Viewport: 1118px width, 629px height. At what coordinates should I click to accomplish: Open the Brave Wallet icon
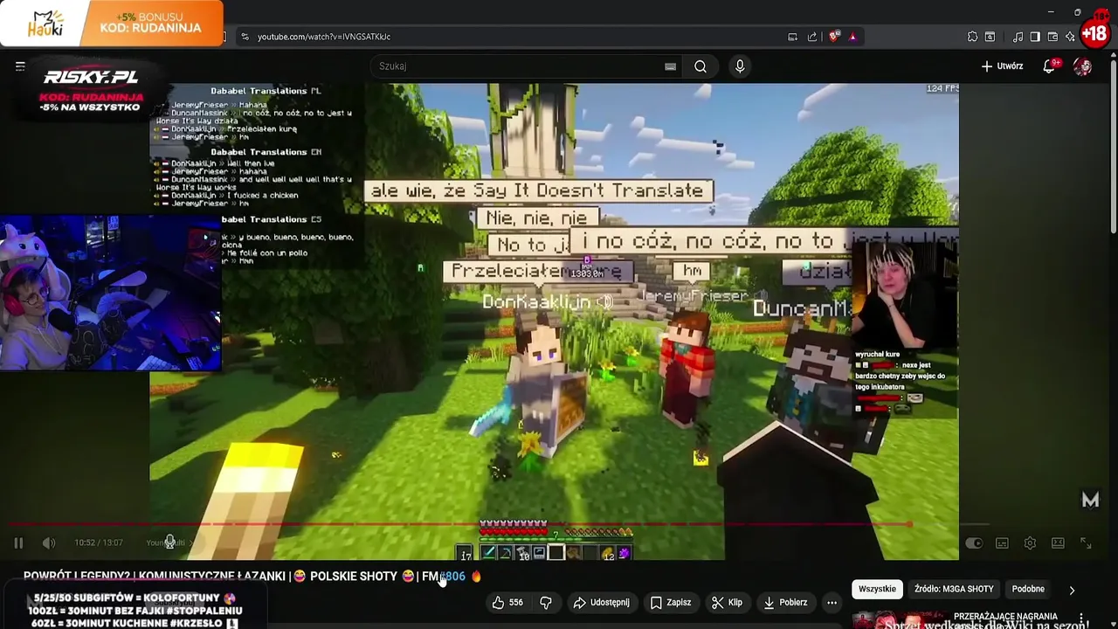click(x=1052, y=37)
